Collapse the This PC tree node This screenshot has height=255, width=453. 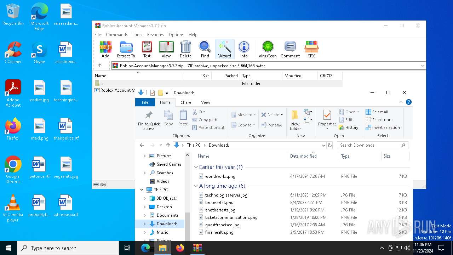tap(142, 190)
